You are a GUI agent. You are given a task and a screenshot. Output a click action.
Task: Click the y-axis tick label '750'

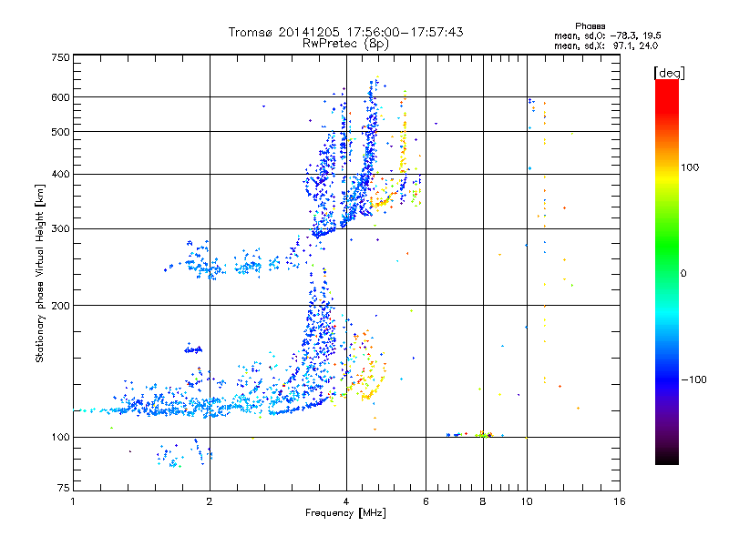point(61,57)
